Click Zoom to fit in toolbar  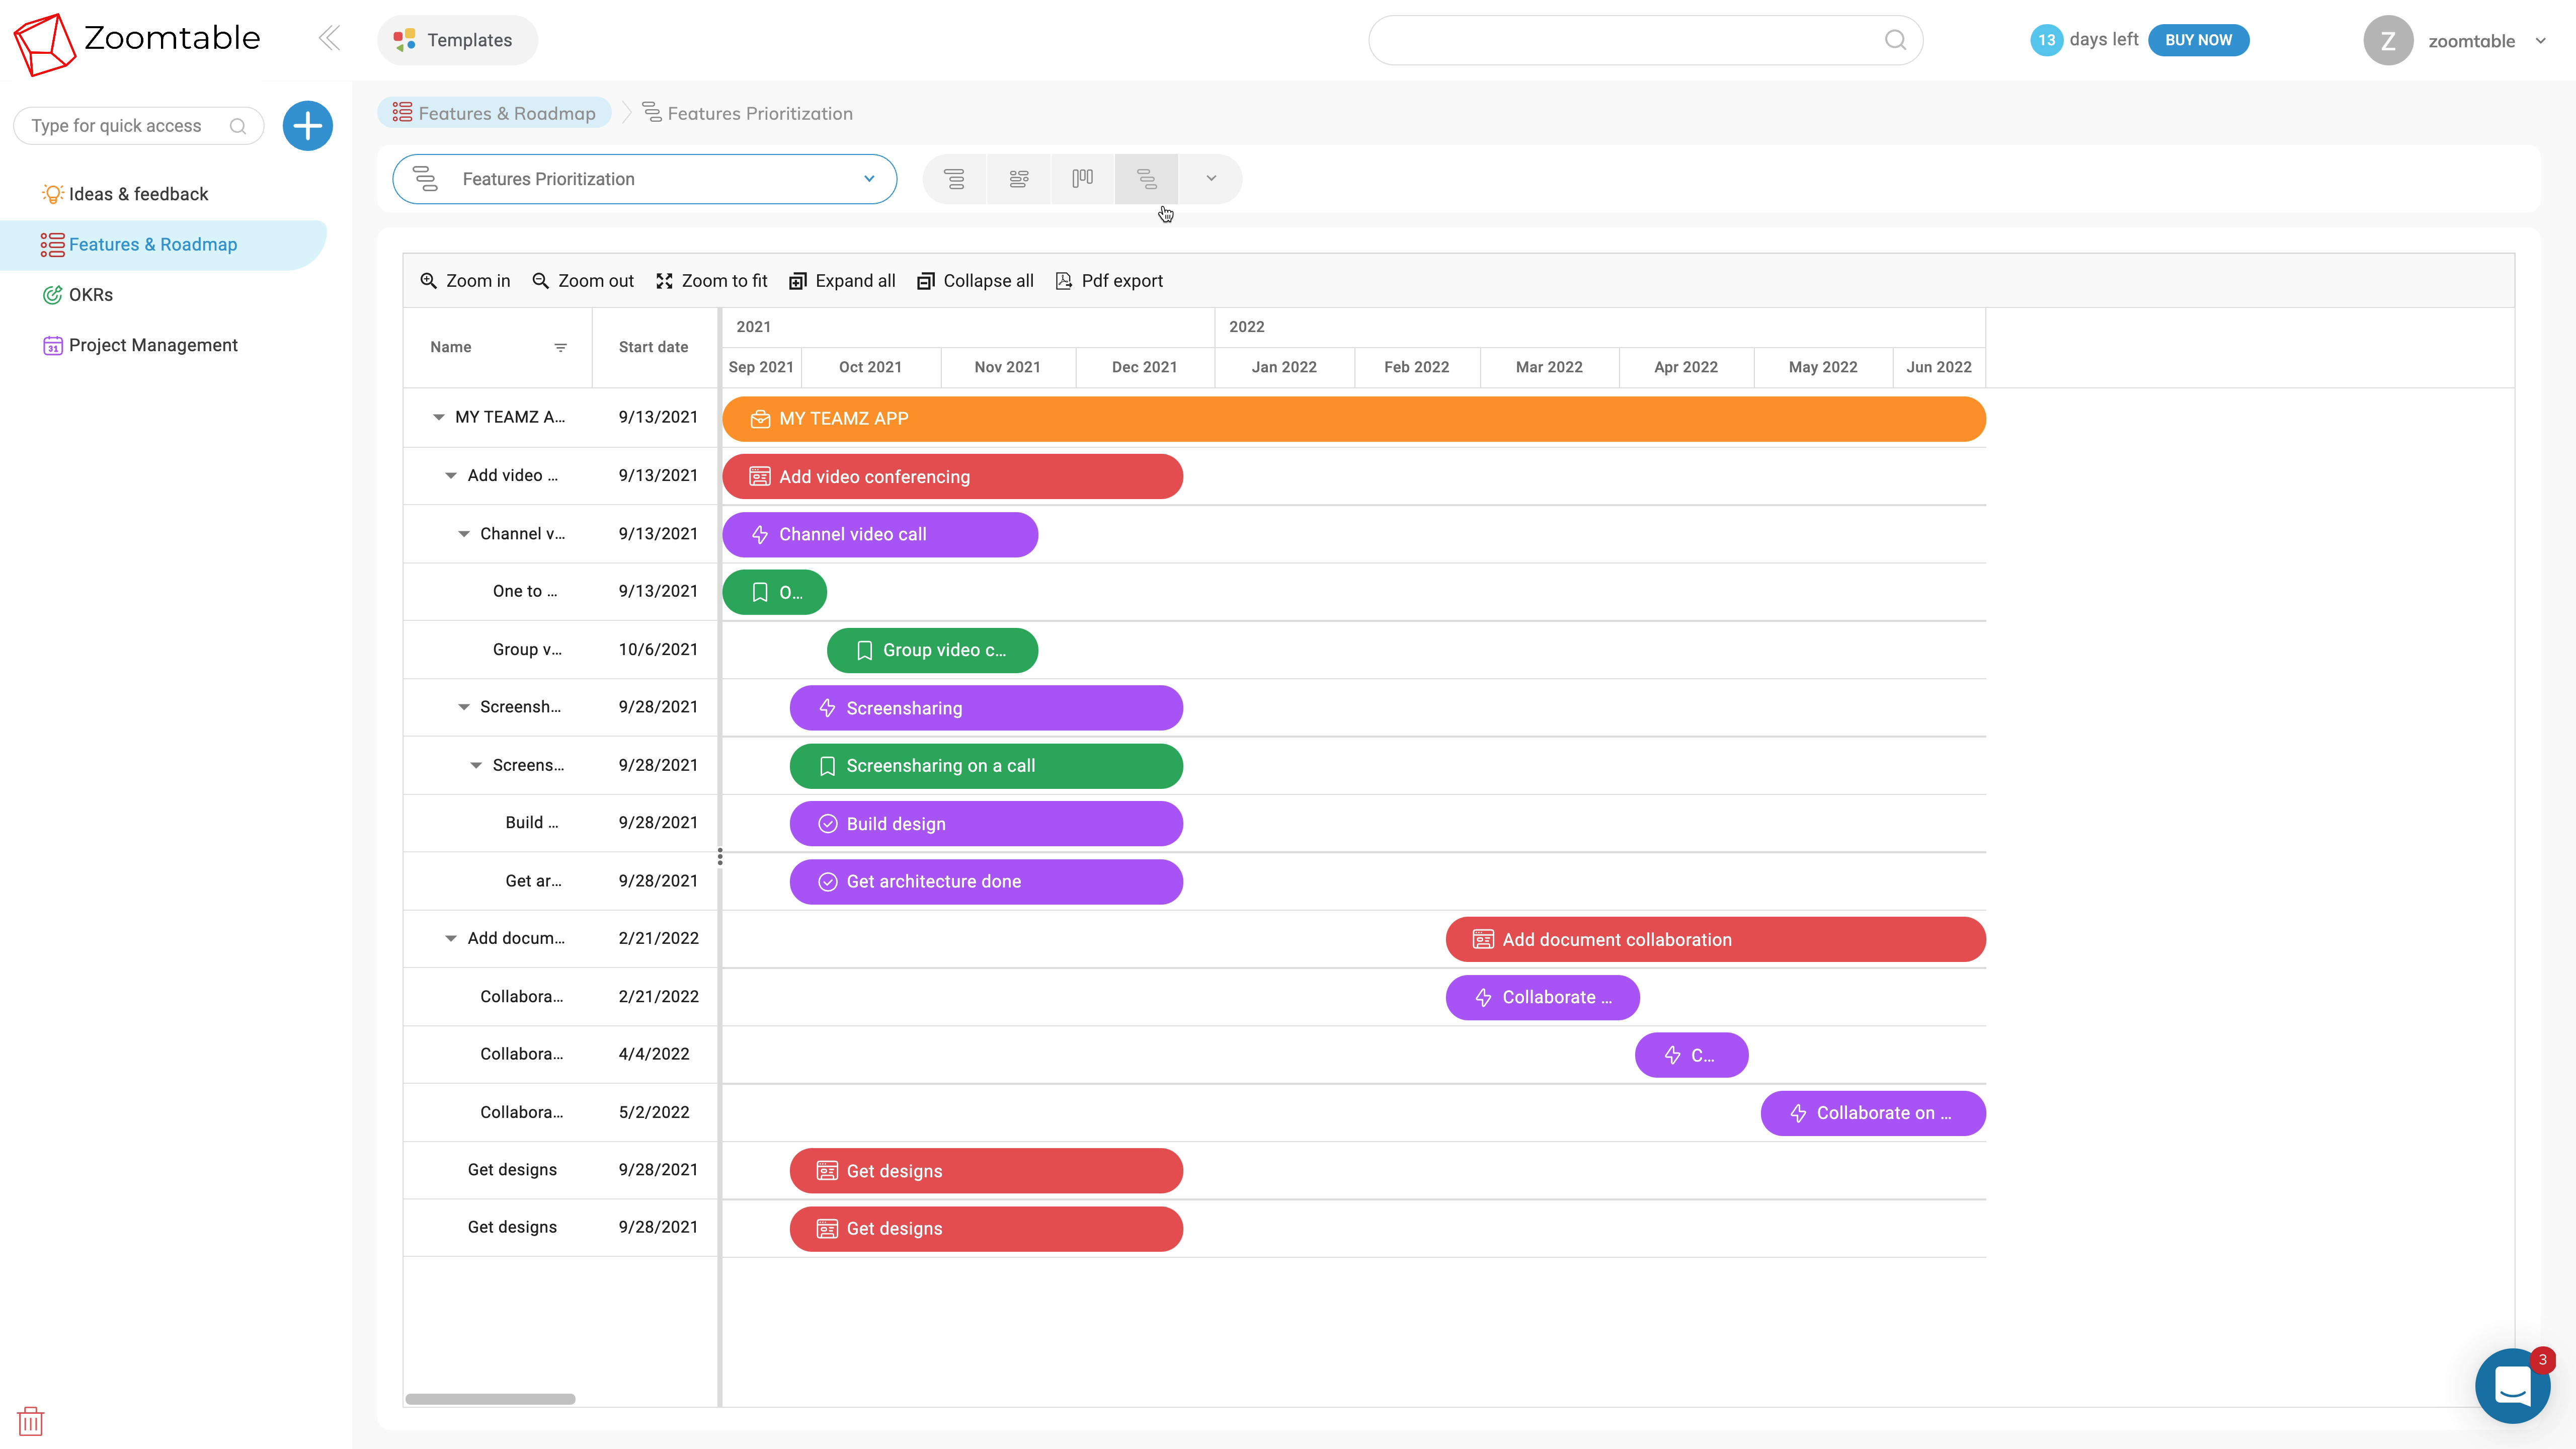point(711,281)
